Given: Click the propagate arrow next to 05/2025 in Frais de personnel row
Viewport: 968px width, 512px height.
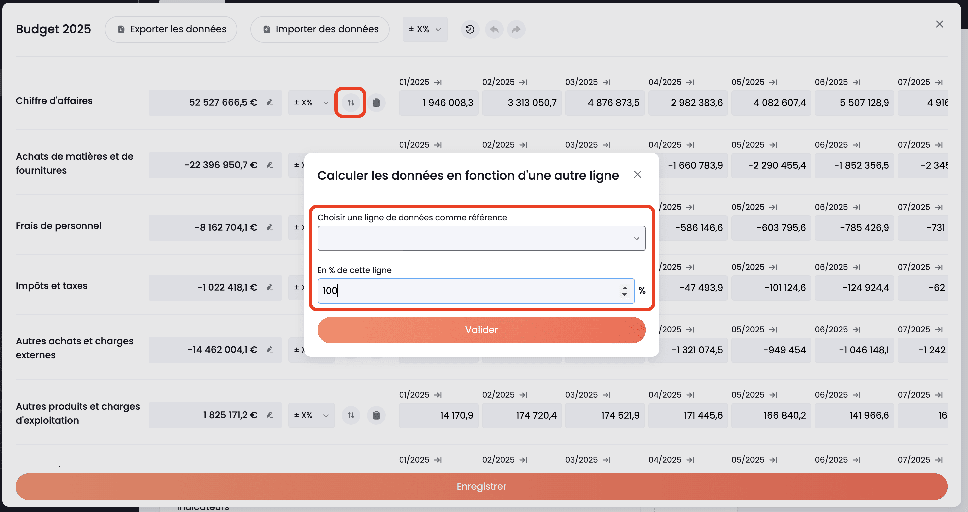Looking at the screenshot, I should [773, 207].
